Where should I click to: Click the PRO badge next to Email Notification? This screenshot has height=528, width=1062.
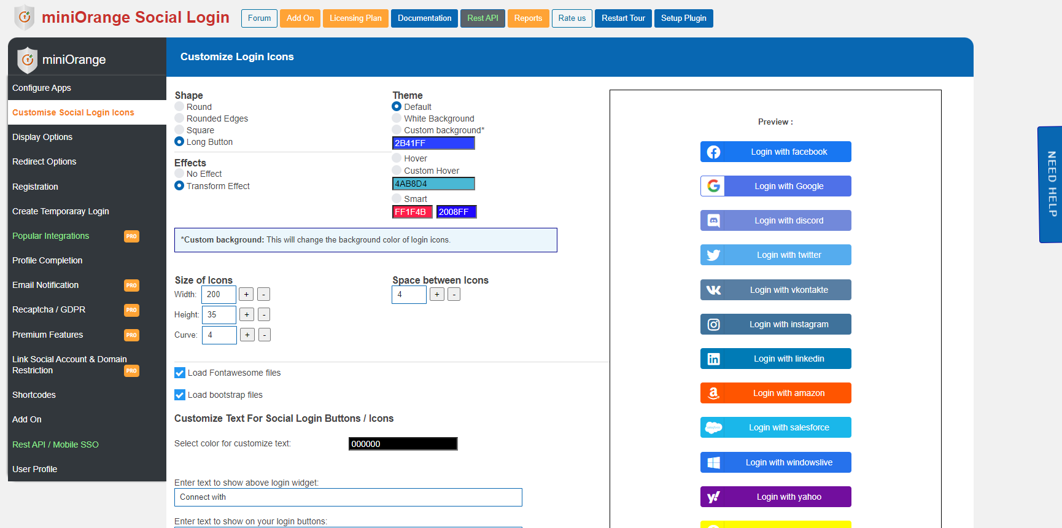click(x=131, y=285)
